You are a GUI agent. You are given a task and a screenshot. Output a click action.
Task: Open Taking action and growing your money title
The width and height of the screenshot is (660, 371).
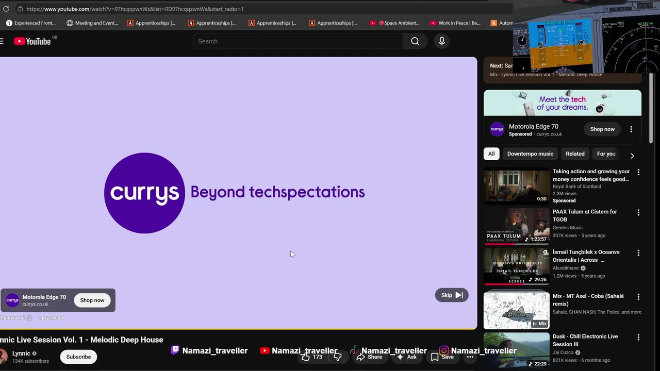click(x=591, y=175)
